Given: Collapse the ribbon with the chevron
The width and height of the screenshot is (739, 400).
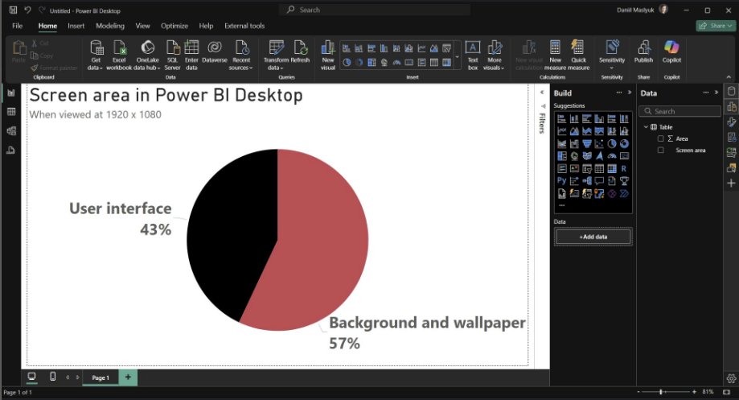Looking at the screenshot, I should [x=729, y=77].
